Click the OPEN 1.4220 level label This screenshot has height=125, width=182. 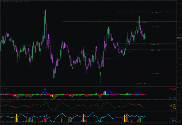coord(156,44)
